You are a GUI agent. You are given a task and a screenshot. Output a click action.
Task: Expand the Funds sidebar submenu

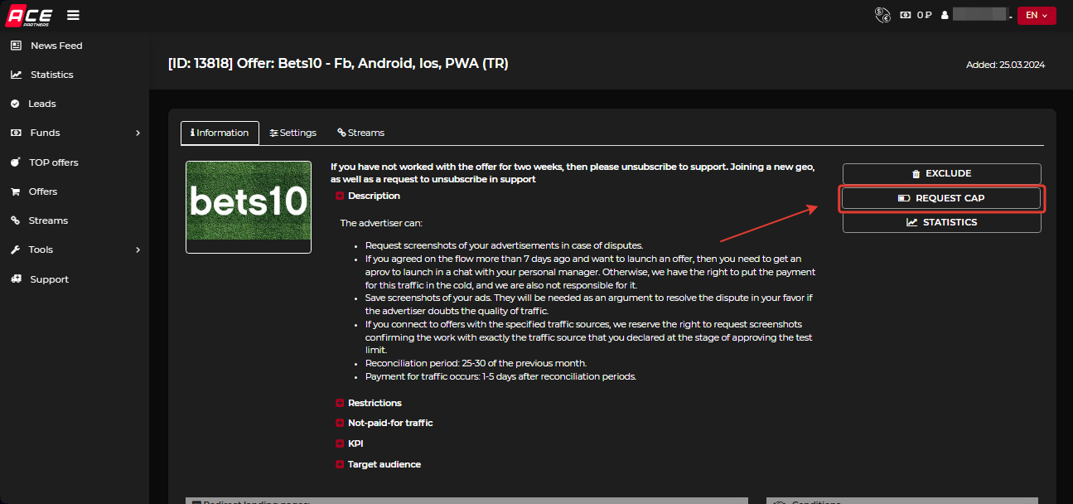tap(75, 133)
